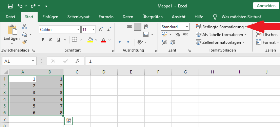Open Zellenformatvorlagen menu
The height and width of the screenshot is (127, 280).
(221, 42)
